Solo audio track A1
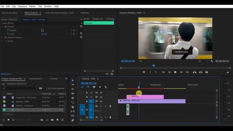Image resolution: width=233 pixels, height=131 pixels. click(x=106, y=106)
